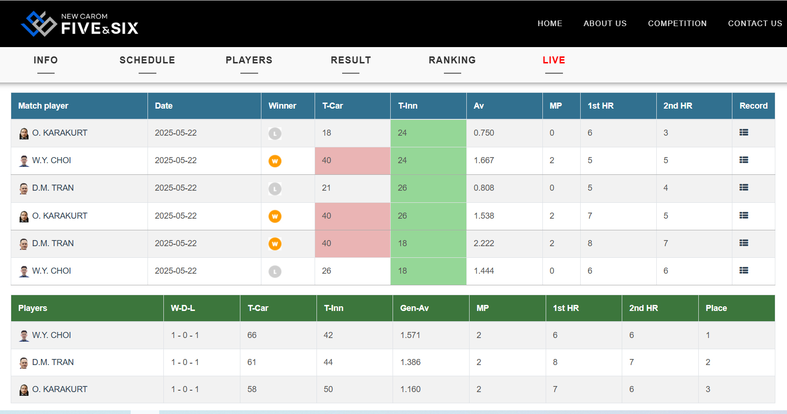Click the grey loser badge in D.M. Tran's 0.808 row

click(x=275, y=189)
